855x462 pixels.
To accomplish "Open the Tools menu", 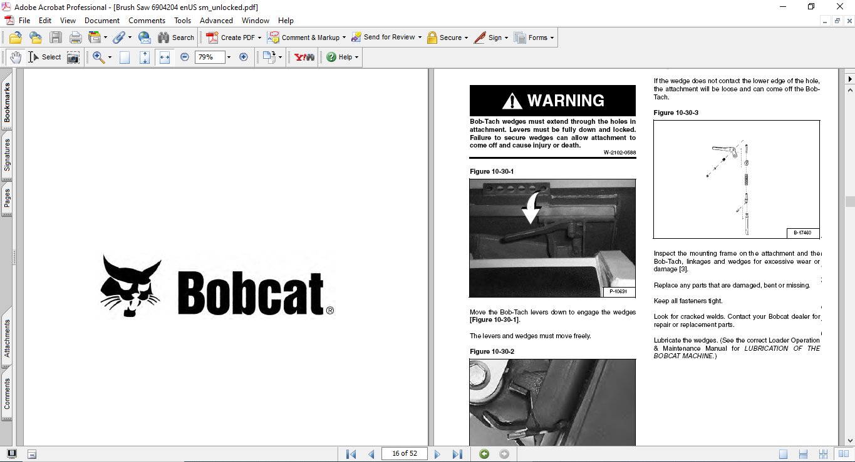I will coord(183,21).
